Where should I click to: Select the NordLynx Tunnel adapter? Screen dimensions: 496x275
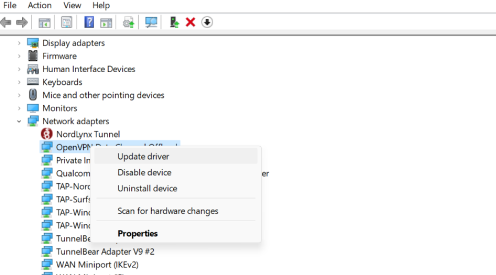click(x=88, y=134)
